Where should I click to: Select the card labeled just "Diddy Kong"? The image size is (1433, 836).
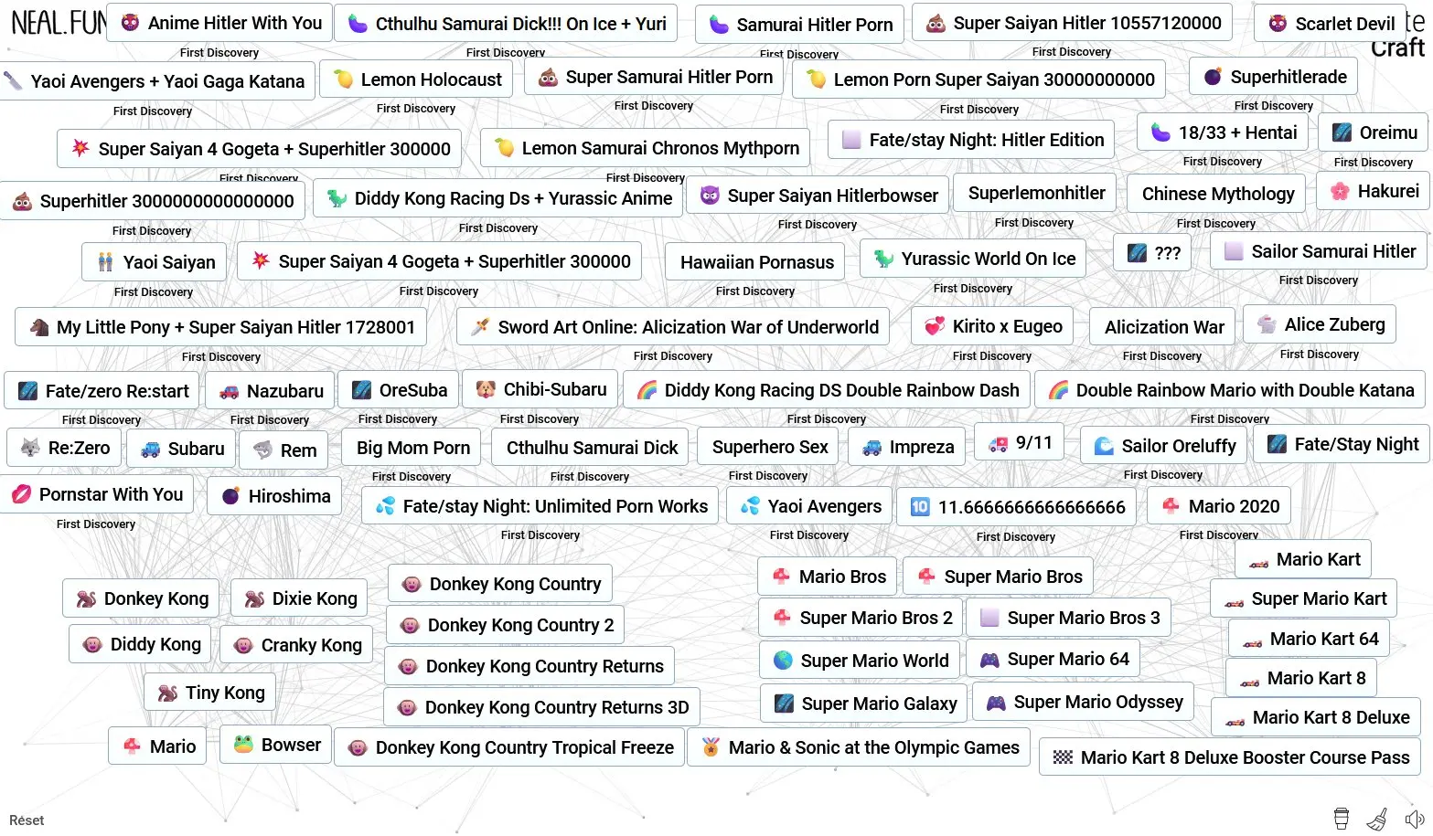tap(141, 644)
